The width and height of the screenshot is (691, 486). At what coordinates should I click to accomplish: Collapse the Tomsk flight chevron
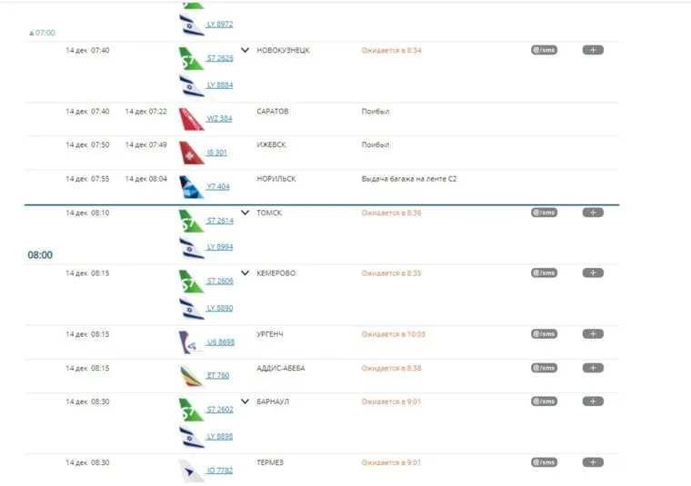coord(245,213)
